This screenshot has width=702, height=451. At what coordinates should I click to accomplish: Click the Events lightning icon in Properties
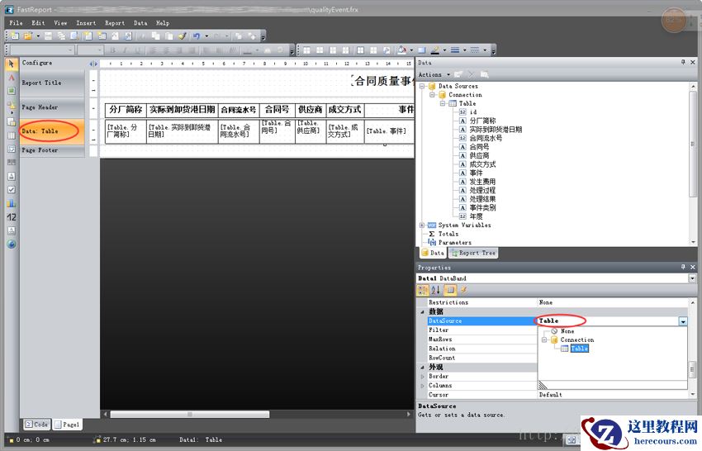pyautogui.click(x=463, y=290)
